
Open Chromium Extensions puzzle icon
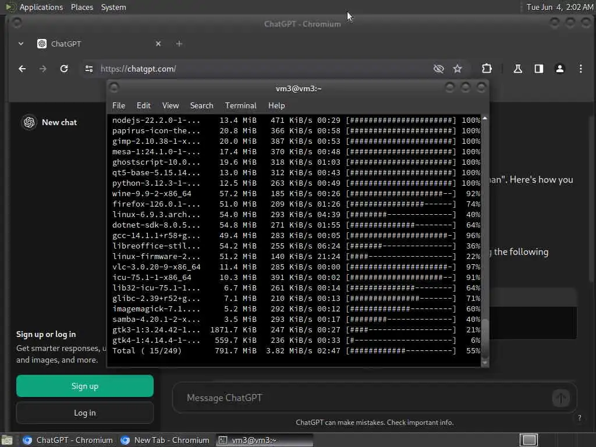pyautogui.click(x=487, y=69)
